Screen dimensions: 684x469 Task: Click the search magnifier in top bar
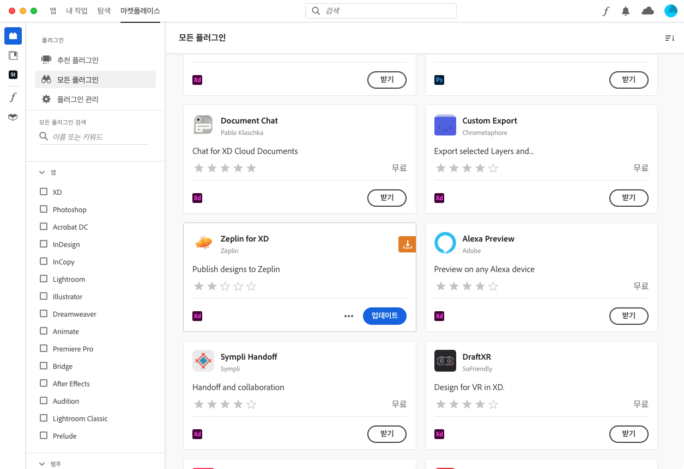coord(316,11)
